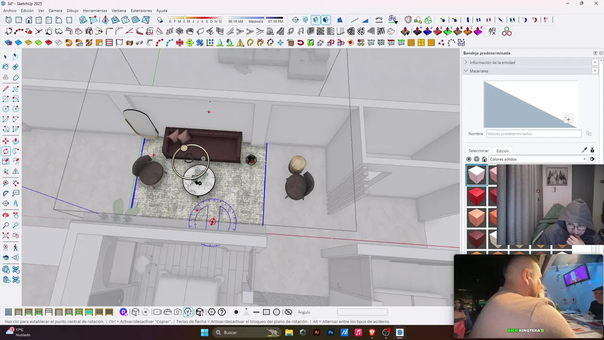The width and height of the screenshot is (604, 340).
Task: Open the Windows Start menu
Action: pos(204,332)
